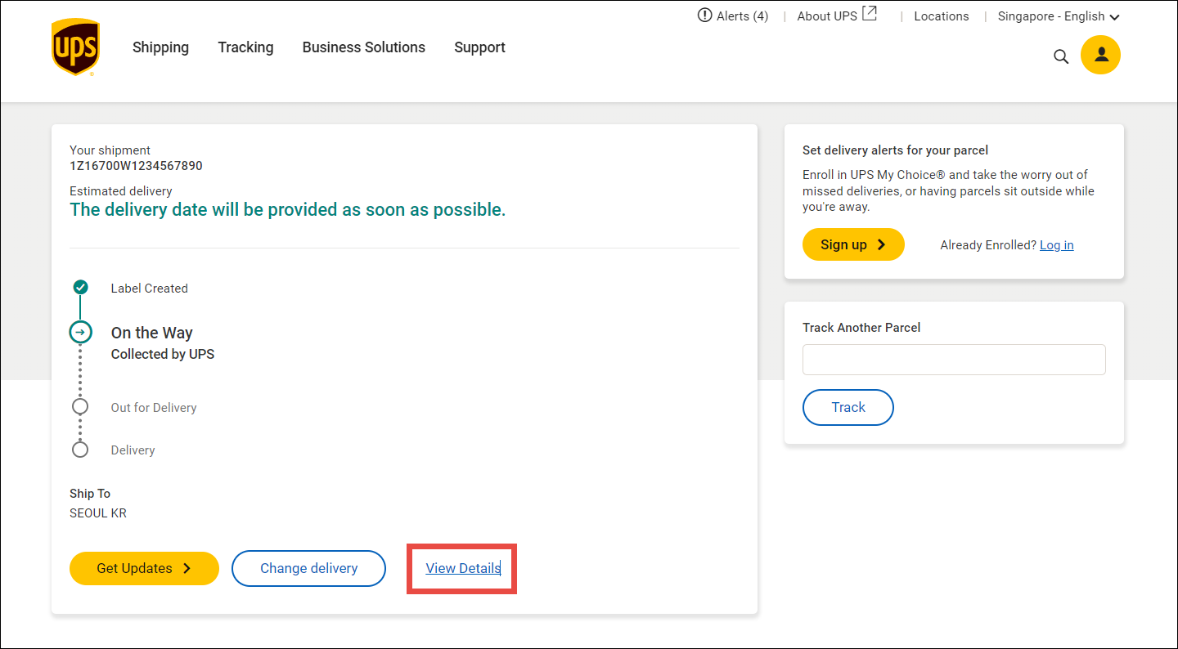The width and height of the screenshot is (1178, 649).
Task: Click the delivery date will be provided message
Action: point(288,210)
